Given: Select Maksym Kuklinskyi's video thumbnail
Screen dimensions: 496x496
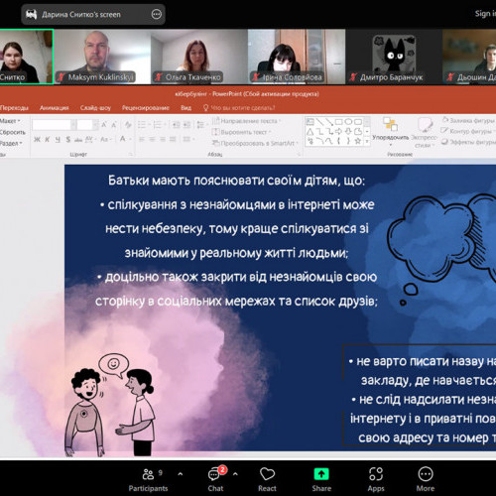Looking at the screenshot, I should 102,57.
